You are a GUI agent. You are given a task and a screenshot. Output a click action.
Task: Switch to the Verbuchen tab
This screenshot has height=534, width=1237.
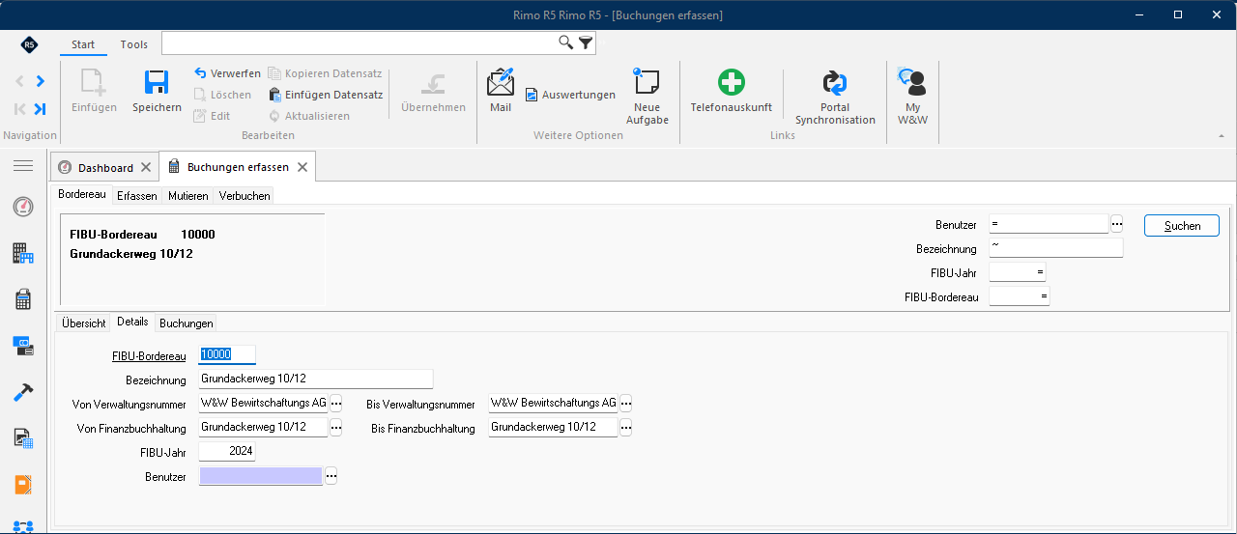point(245,196)
